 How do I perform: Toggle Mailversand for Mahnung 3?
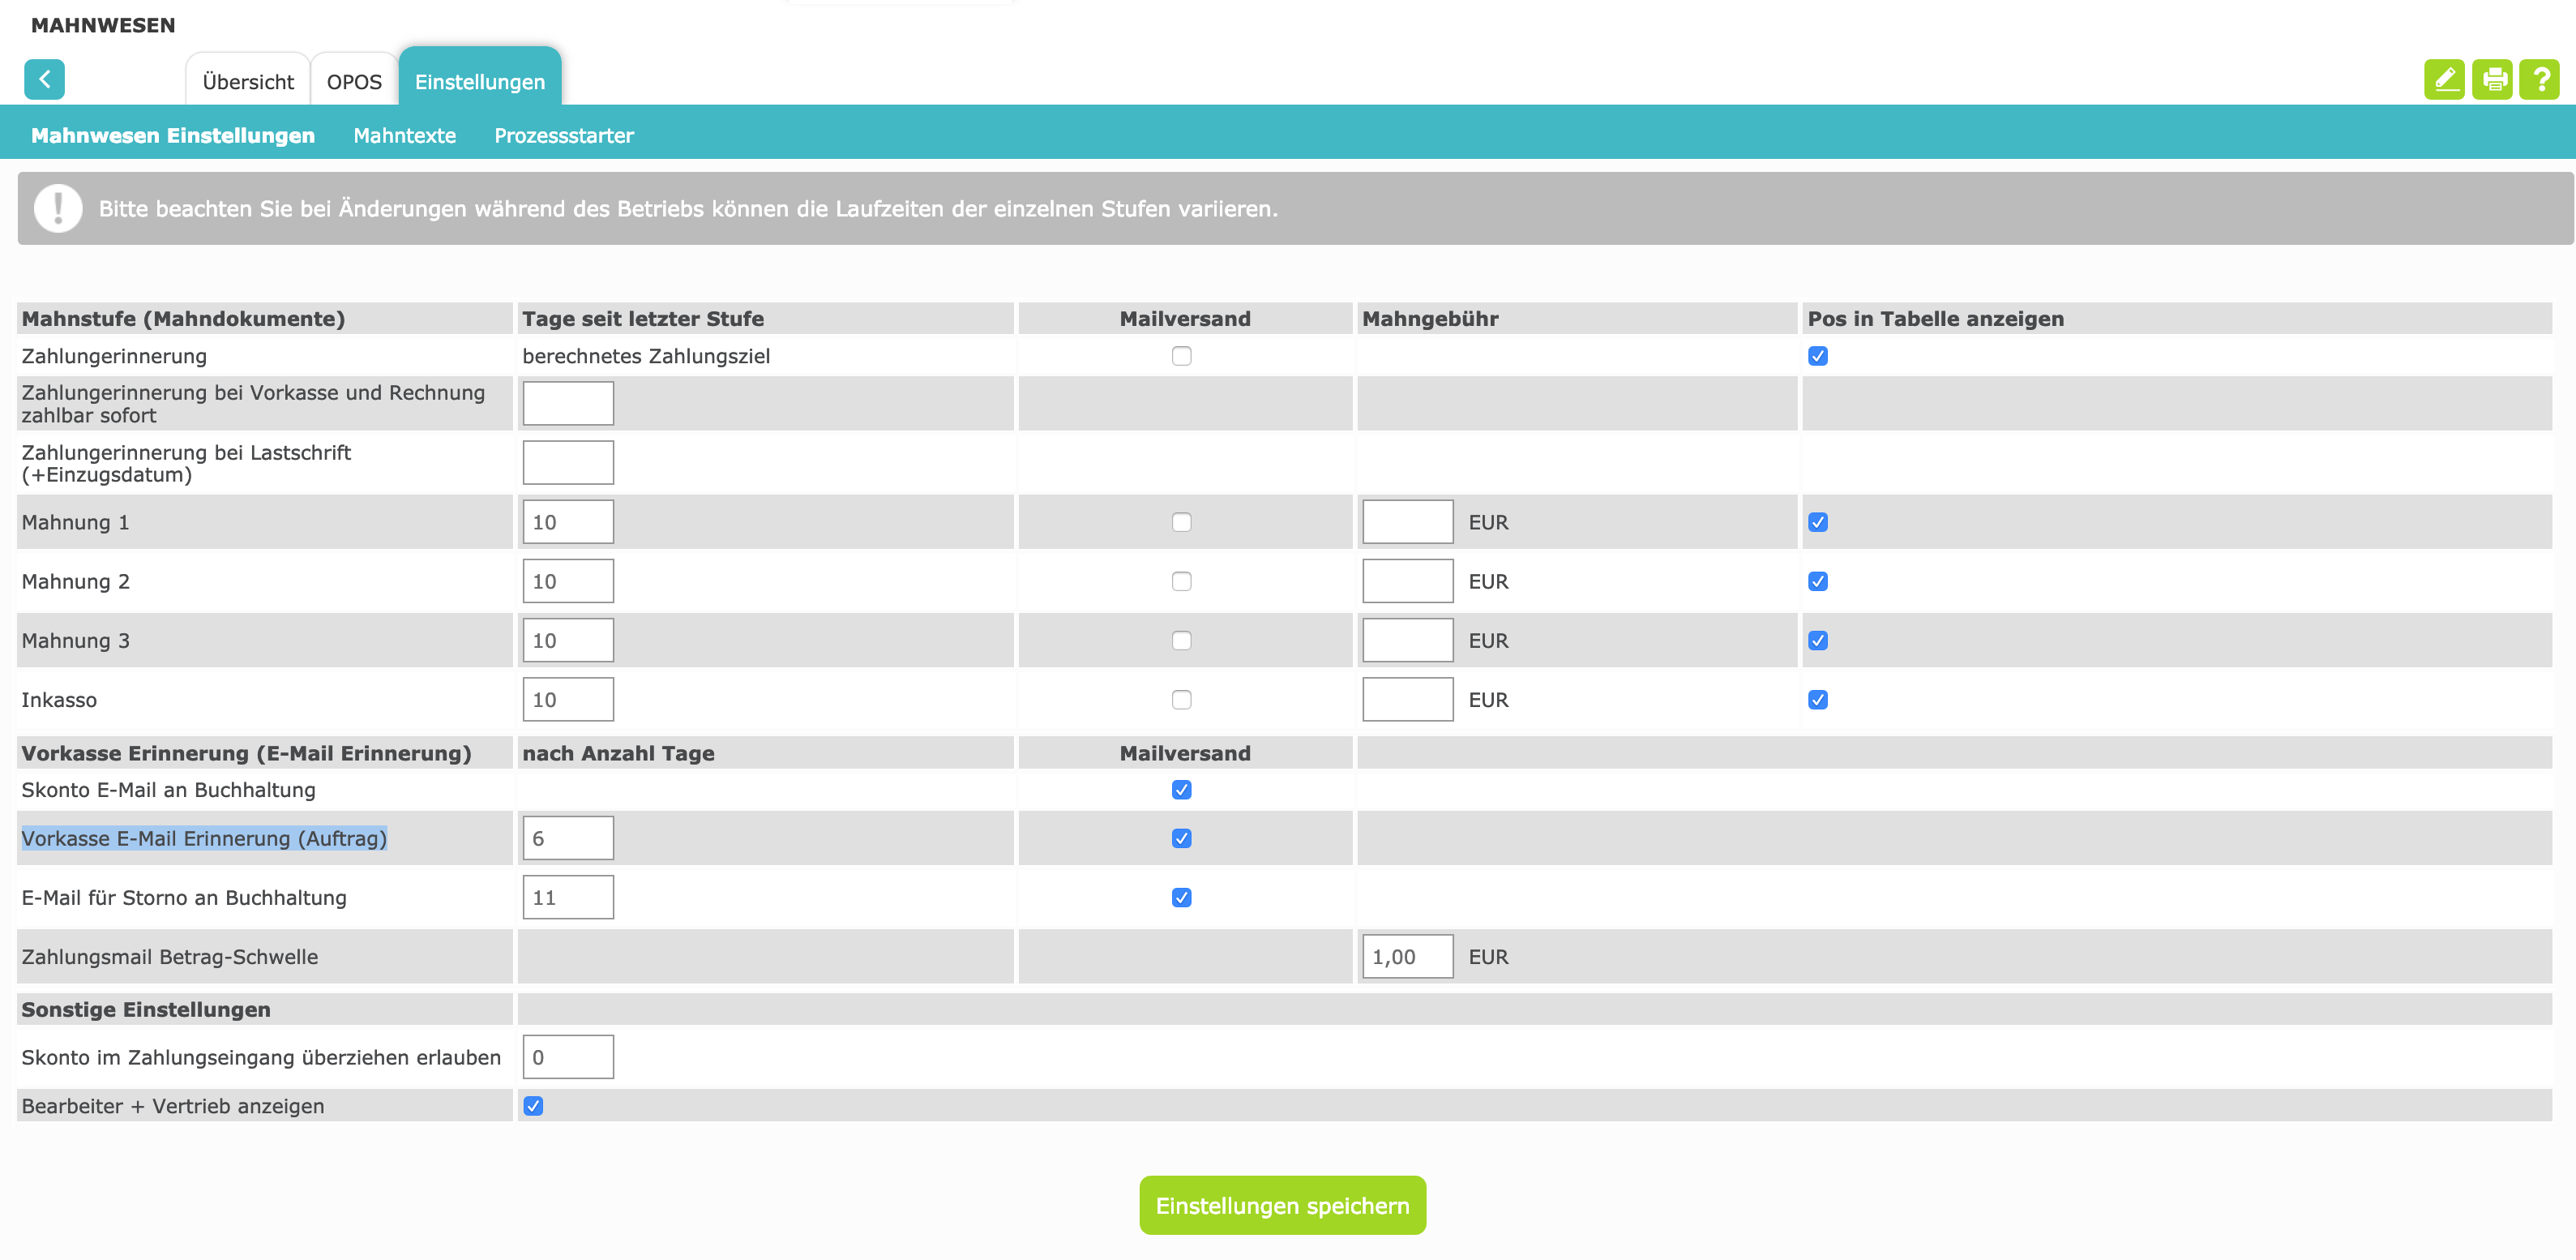(x=1181, y=641)
